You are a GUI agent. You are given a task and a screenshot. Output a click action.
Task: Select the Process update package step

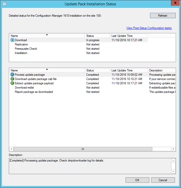click(x=92, y=75)
